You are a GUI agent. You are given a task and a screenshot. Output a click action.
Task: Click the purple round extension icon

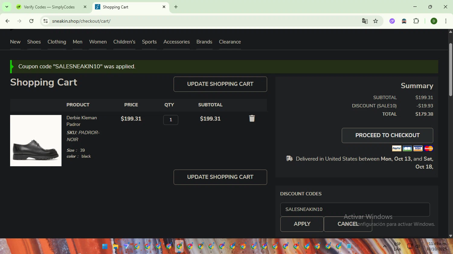click(392, 21)
